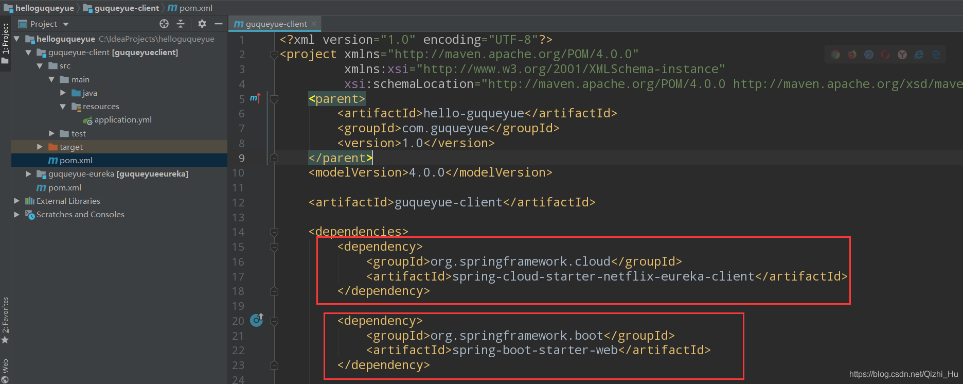This screenshot has width=963, height=384.
Task: Click the 4.0.0 modelVersion text
Action: [x=426, y=172]
